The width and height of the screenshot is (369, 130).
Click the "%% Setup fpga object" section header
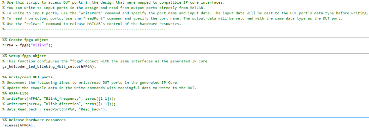click(x=24, y=56)
